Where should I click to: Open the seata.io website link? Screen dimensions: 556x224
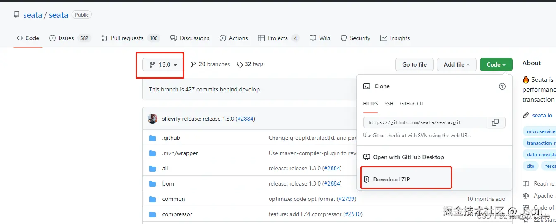click(542, 115)
